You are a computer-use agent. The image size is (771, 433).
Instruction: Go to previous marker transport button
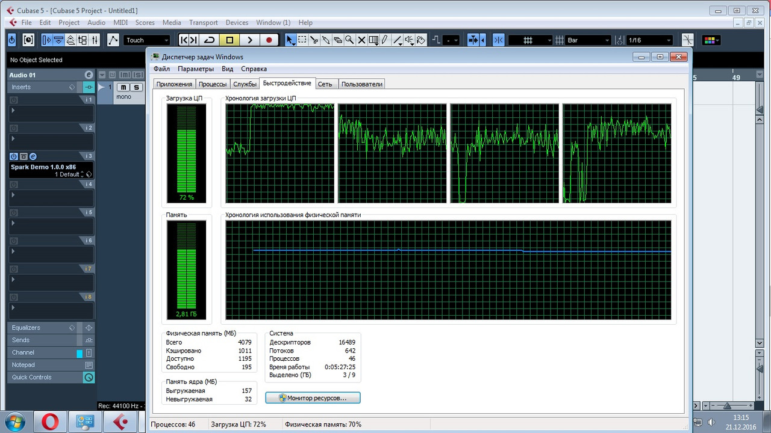point(183,40)
